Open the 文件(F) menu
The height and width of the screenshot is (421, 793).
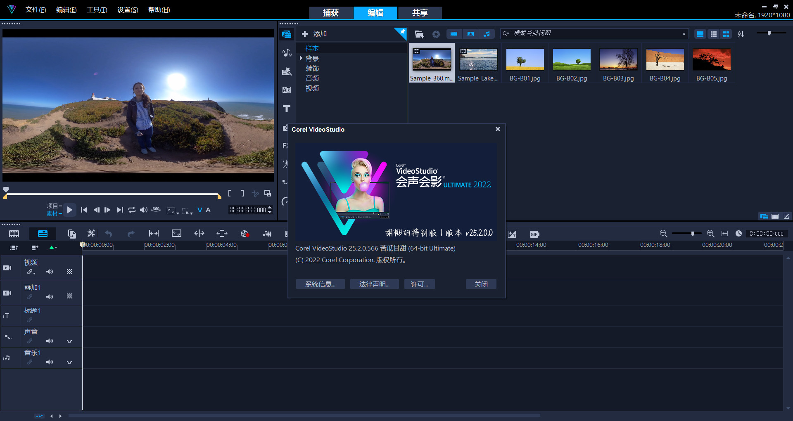[36, 9]
